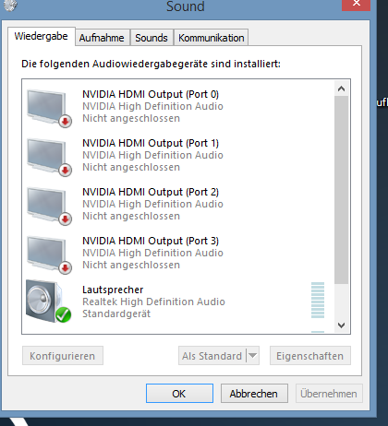Click the Standardgerät status text
Viewport: 388px width, 426px height.
(x=116, y=314)
